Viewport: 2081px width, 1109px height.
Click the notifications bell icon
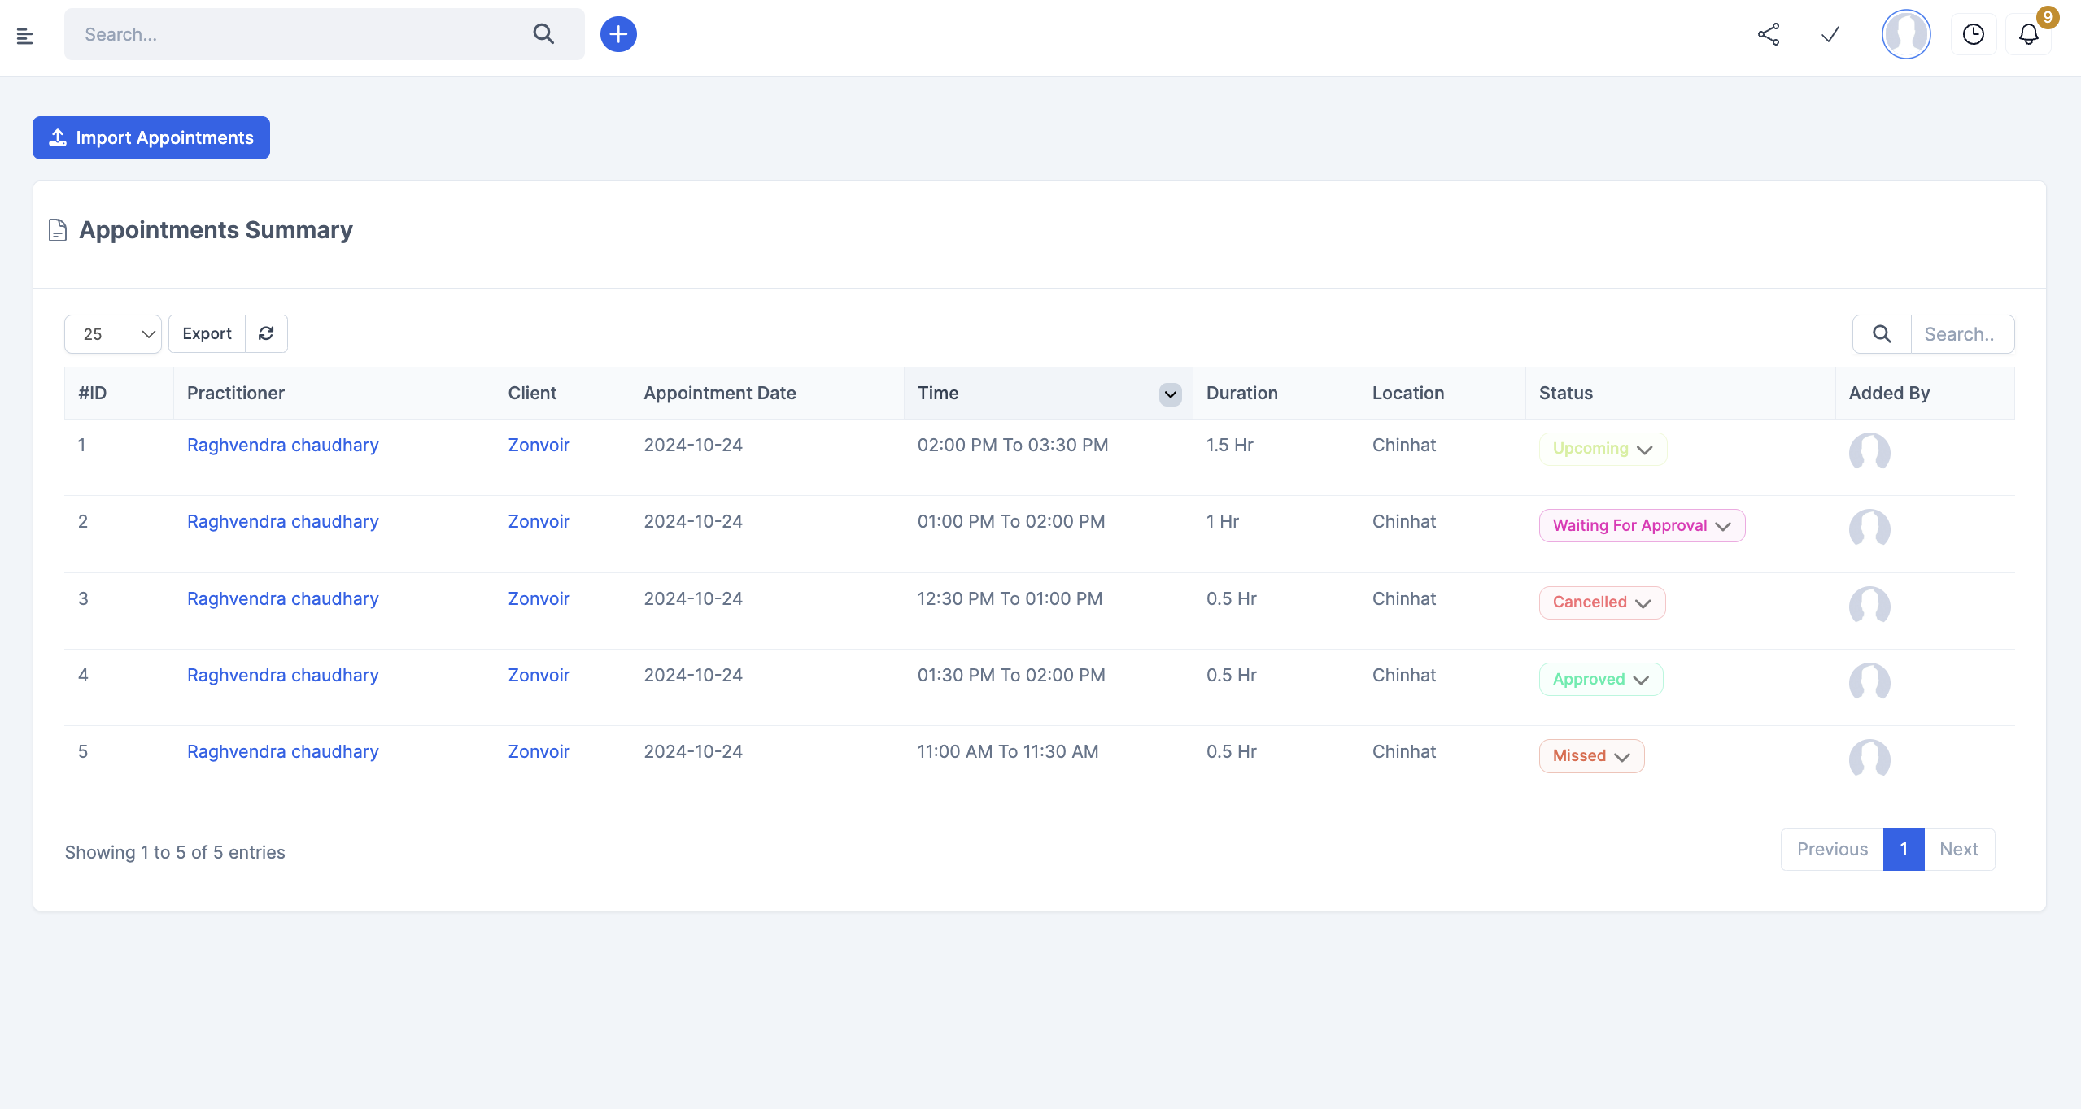click(2030, 36)
